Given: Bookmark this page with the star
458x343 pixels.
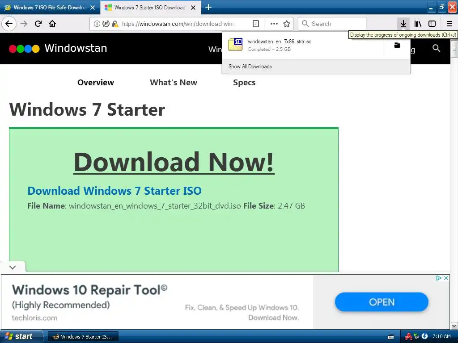Looking at the screenshot, I should point(287,24).
